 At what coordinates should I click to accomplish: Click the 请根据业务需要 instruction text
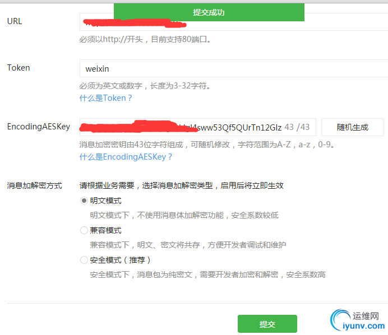click(181, 185)
